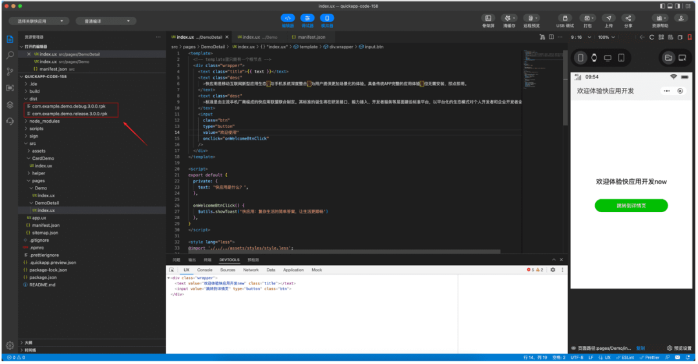Viewport: 698px width, 364px height.
Task: Open the layers stack icon in activity bar
Action: pos(10,105)
